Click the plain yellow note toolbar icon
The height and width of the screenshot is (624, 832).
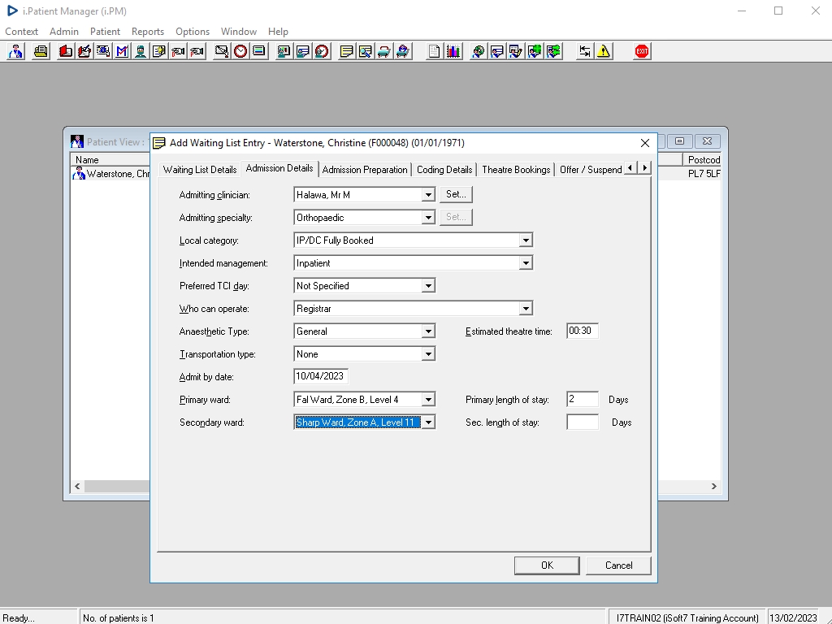(x=346, y=51)
